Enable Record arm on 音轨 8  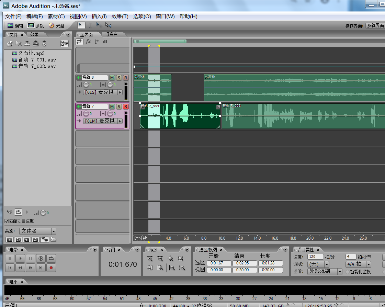(x=125, y=78)
